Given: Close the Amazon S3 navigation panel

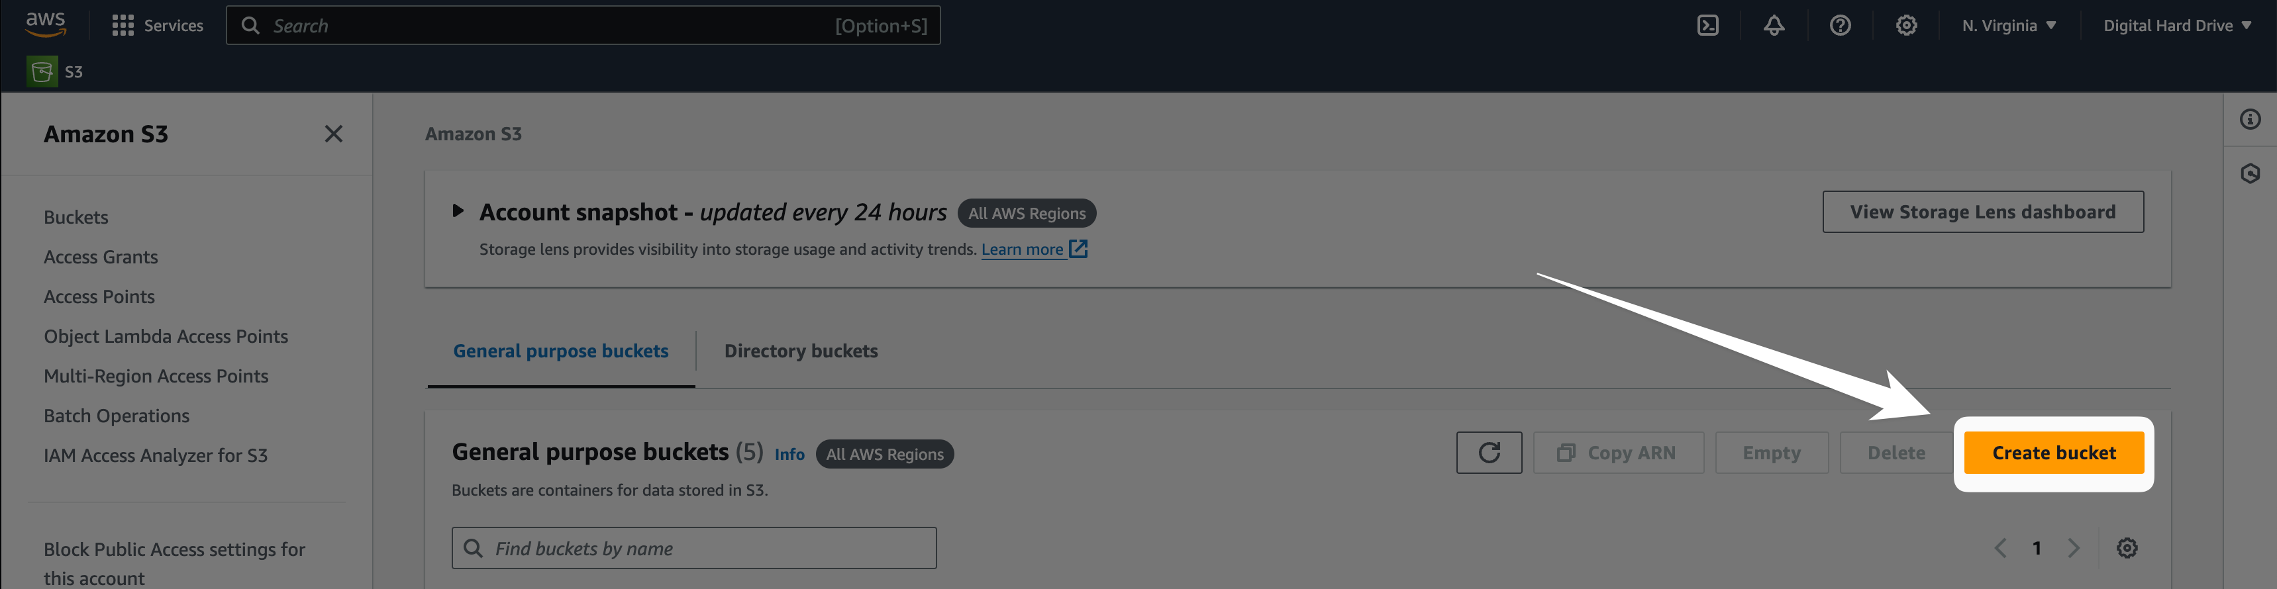Looking at the screenshot, I should point(333,134).
